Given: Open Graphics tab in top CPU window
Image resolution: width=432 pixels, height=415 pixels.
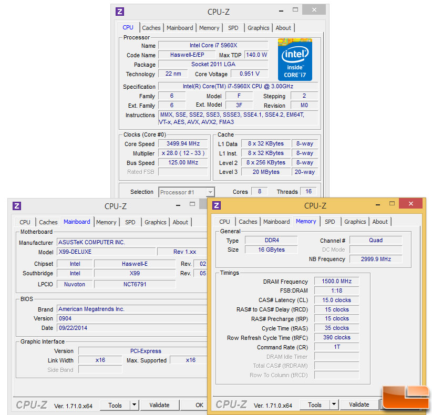Looking at the screenshot, I should pyautogui.click(x=258, y=28).
